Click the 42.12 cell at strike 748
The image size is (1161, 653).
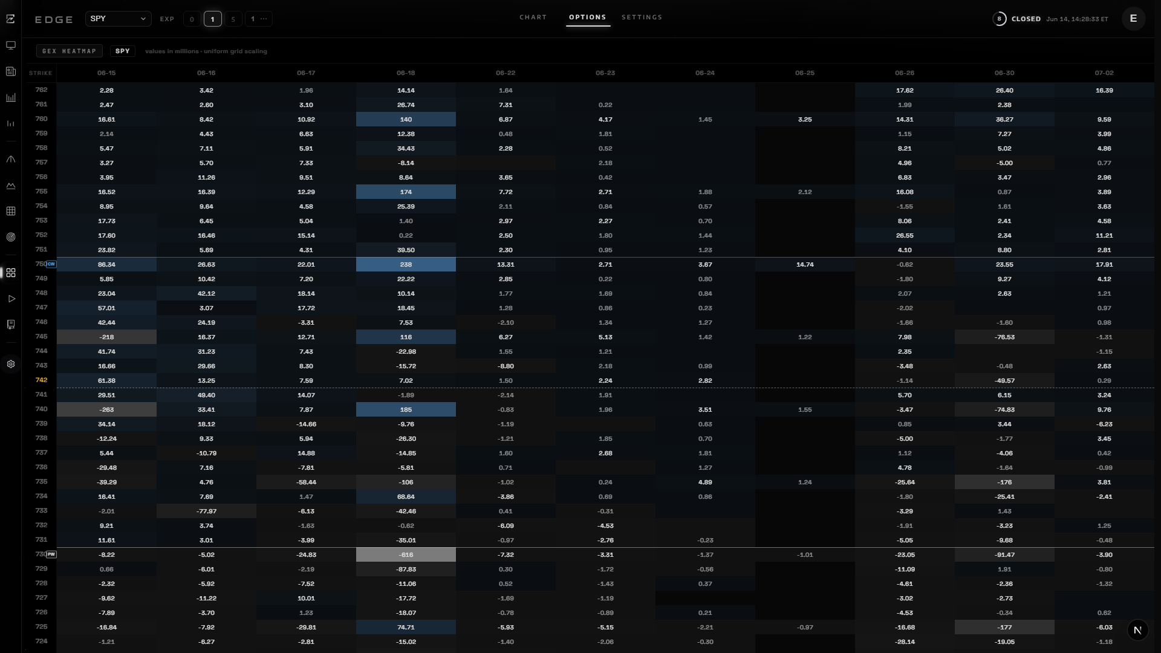(x=206, y=293)
